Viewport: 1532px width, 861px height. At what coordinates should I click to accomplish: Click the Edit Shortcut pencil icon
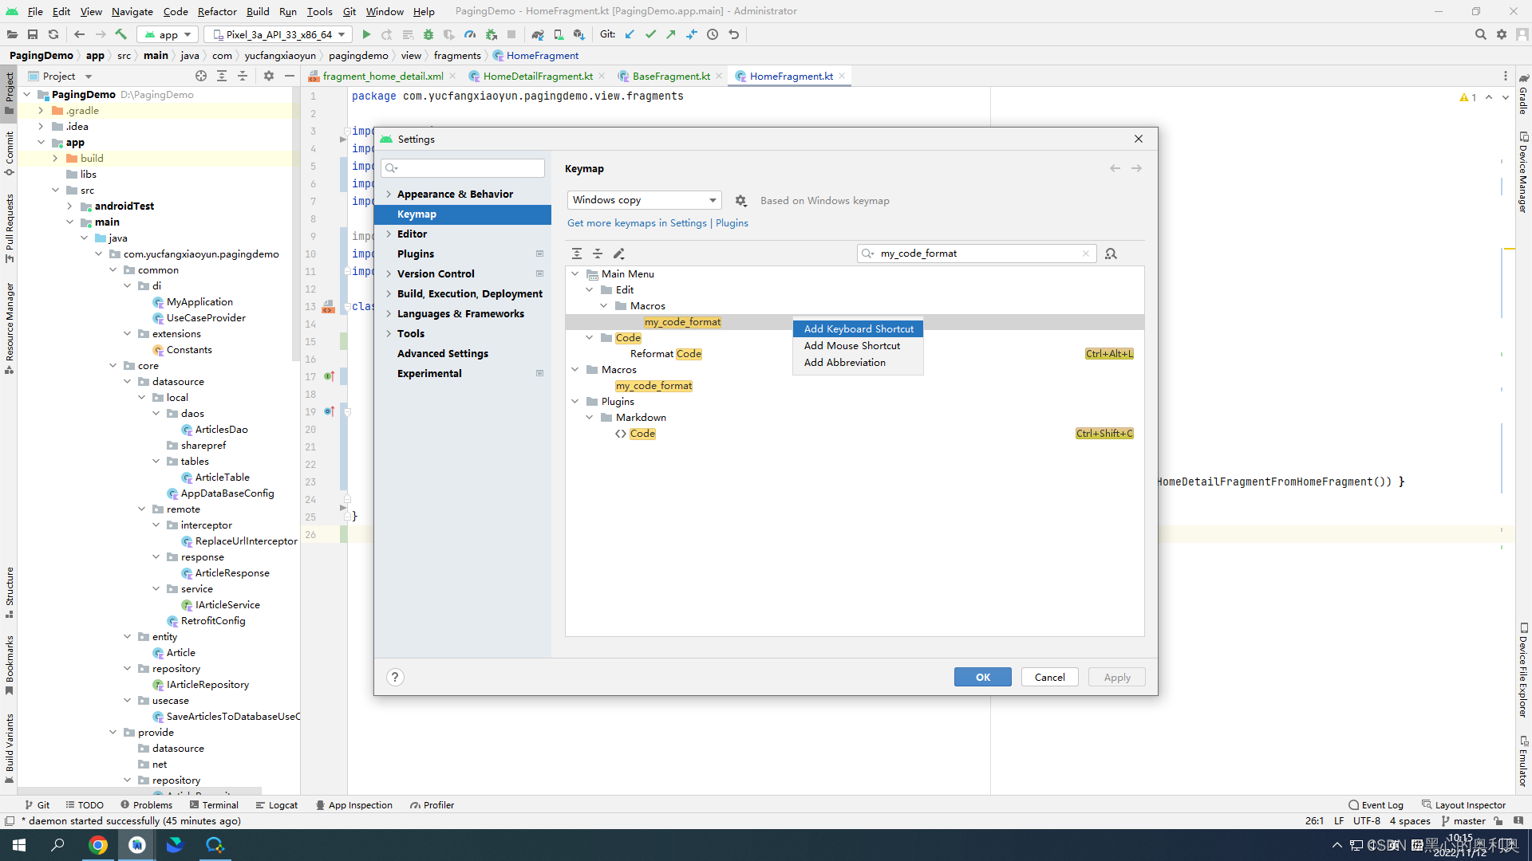(618, 254)
